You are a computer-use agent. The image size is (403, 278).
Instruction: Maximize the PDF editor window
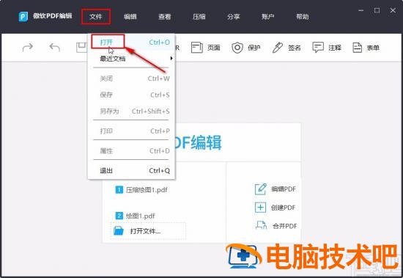(377, 10)
